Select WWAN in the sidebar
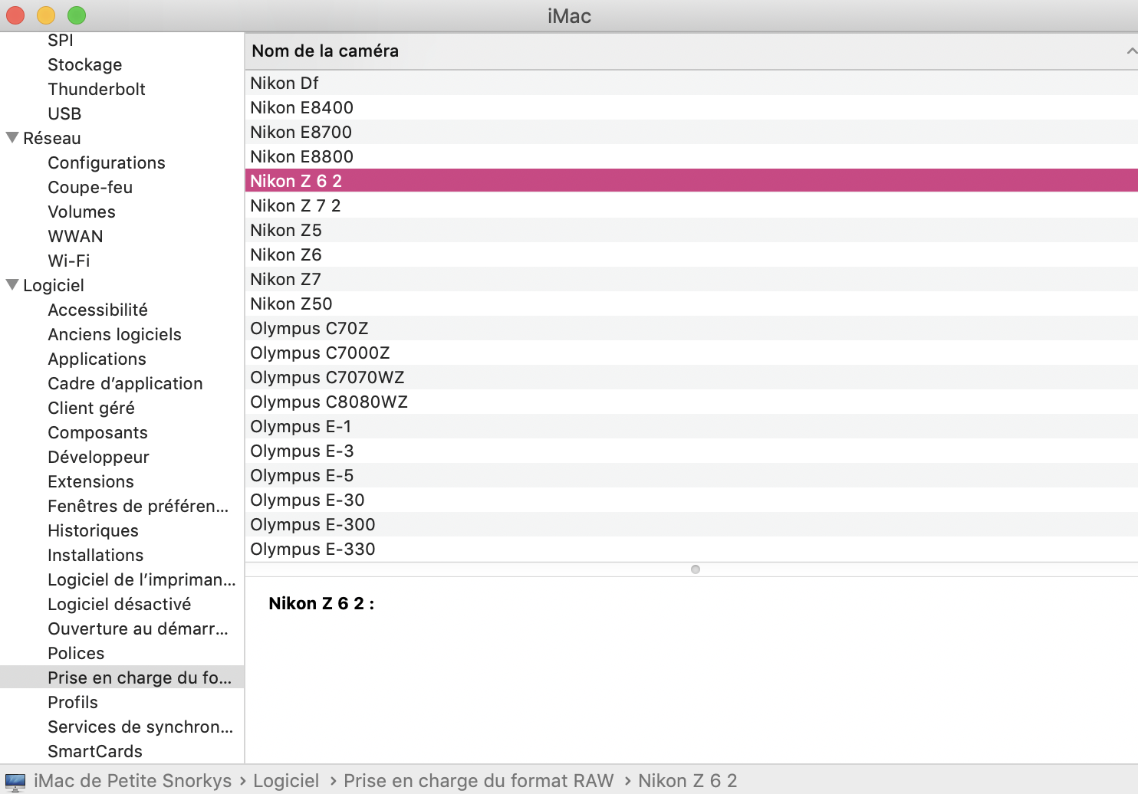The width and height of the screenshot is (1138, 794). (75, 236)
